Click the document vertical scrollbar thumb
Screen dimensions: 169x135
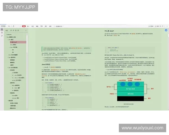point(168,35)
